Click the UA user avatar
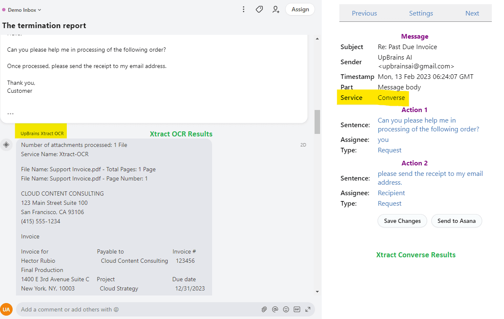 coord(6,309)
